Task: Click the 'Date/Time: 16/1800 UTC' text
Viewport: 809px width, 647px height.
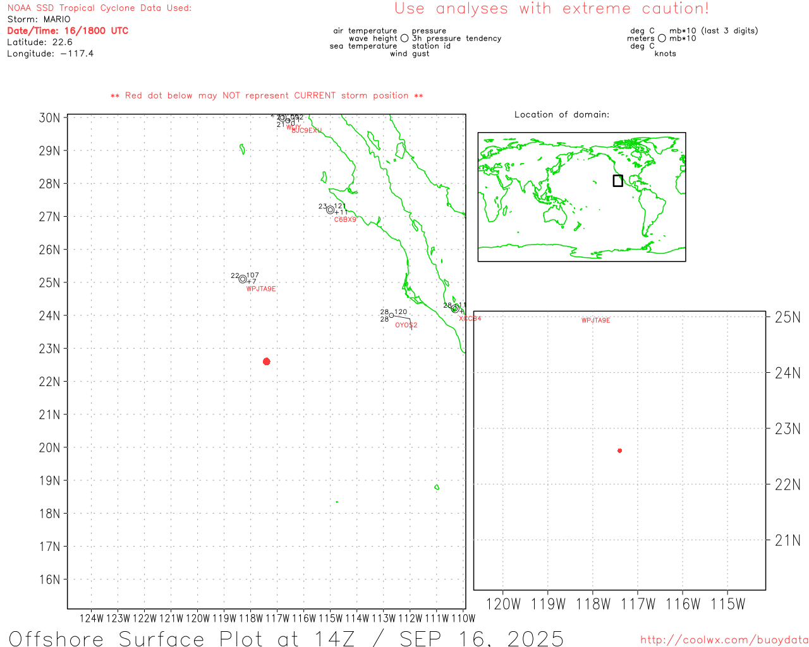Action: pyautogui.click(x=68, y=30)
